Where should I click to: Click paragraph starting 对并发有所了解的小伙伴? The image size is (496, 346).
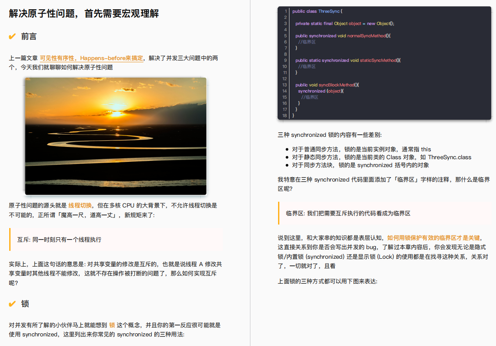click(x=115, y=330)
